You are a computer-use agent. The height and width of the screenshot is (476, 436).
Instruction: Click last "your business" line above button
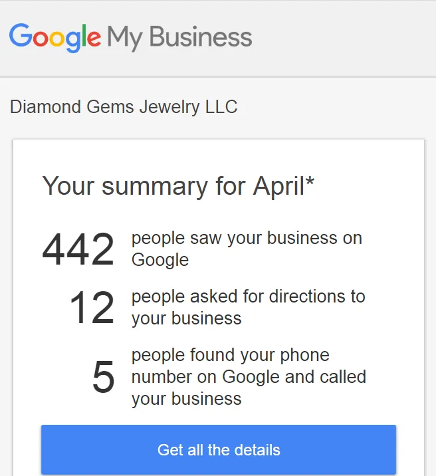[186, 399]
